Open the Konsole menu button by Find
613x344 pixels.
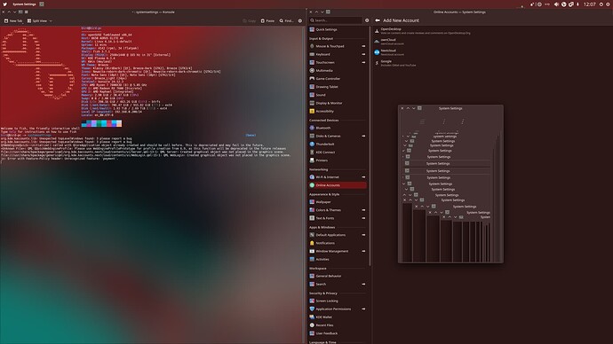point(300,20)
